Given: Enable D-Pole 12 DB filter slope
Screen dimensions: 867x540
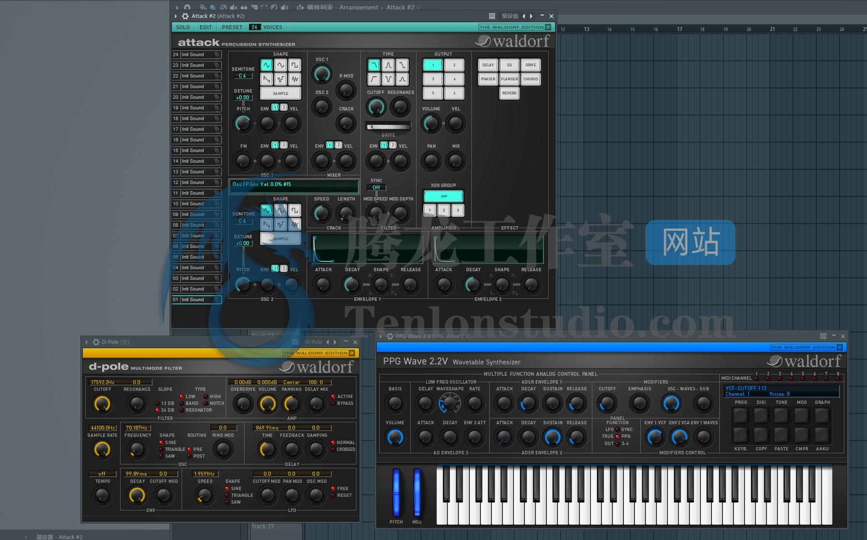Looking at the screenshot, I should 165,403.
